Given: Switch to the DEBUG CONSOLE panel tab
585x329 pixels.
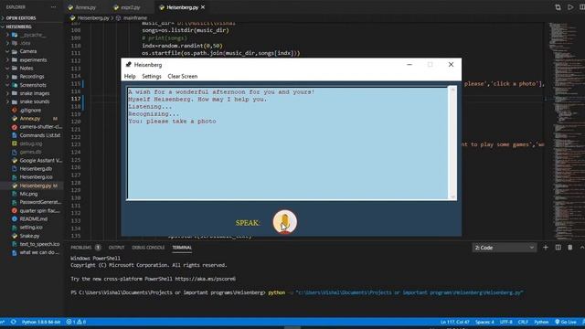Looking at the screenshot, I should (148, 248).
